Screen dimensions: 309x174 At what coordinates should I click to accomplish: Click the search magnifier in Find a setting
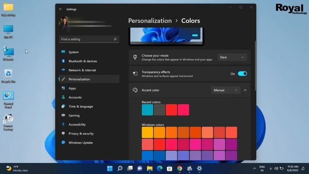tap(115, 39)
